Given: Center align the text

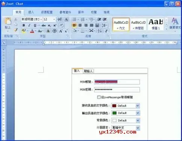Looking at the screenshot, I should 80,25.
